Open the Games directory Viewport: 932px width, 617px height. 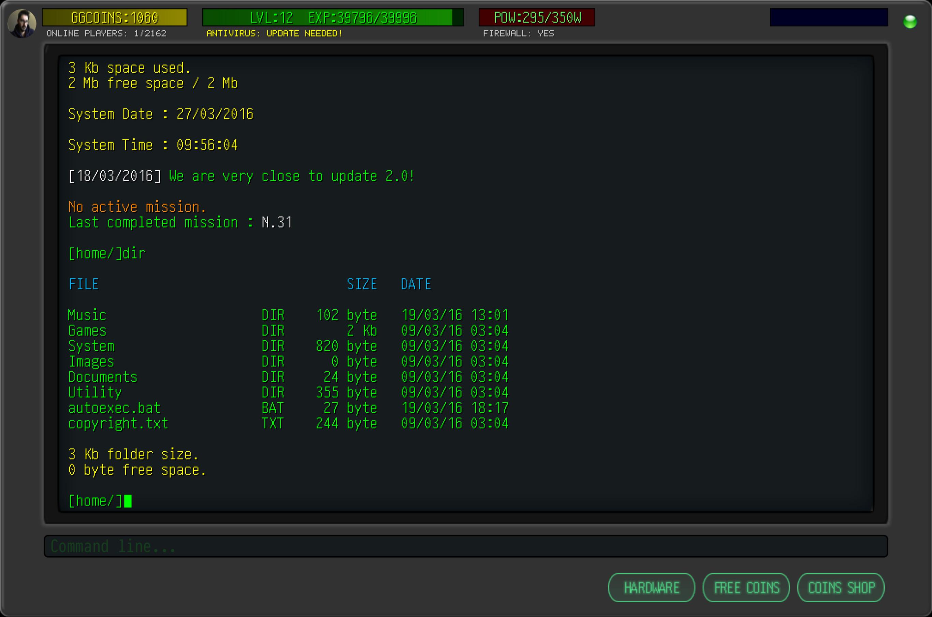coord(87,330)
